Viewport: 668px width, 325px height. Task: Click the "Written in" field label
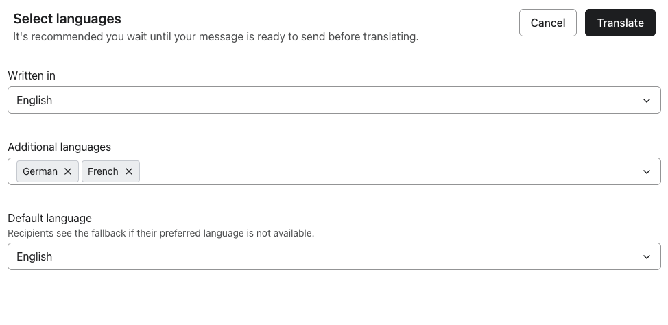pyautogui.click(x=32, y=75)
